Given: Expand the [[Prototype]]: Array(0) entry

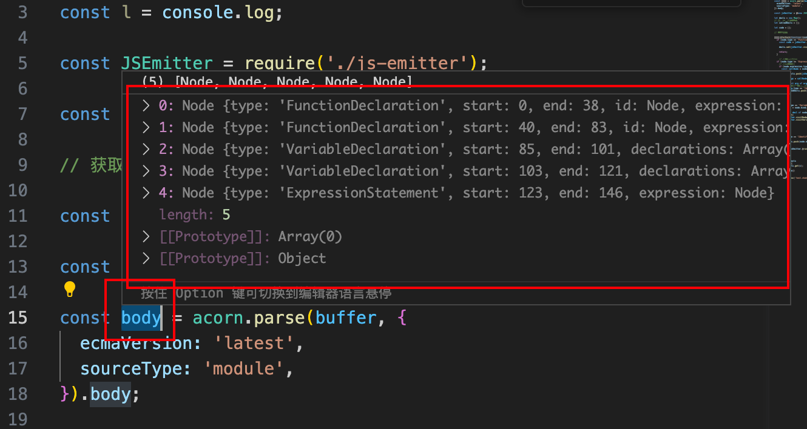Looking at the screenshot, I should tap(146, 237).
